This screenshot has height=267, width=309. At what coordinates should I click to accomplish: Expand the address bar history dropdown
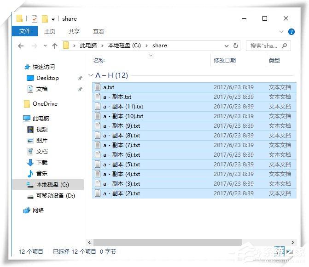tap(227, 46)
